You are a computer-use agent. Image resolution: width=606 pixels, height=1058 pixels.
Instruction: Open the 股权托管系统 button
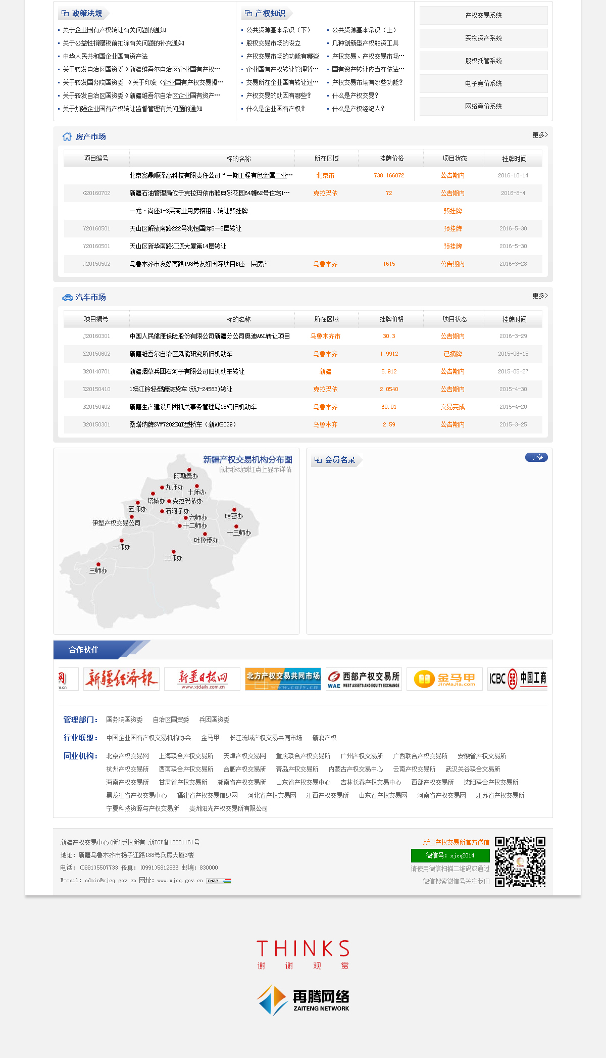[x=484, y=61]
